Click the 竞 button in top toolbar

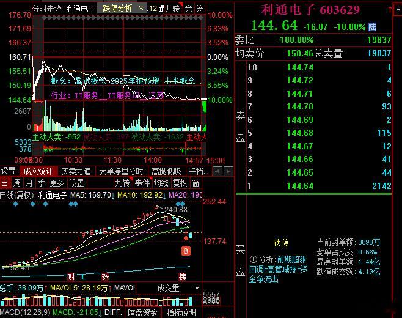[188, 9]
